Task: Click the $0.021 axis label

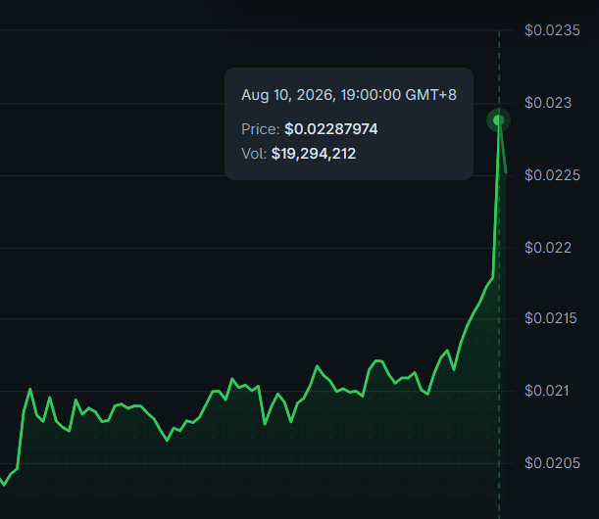Action: click(547, 391)
